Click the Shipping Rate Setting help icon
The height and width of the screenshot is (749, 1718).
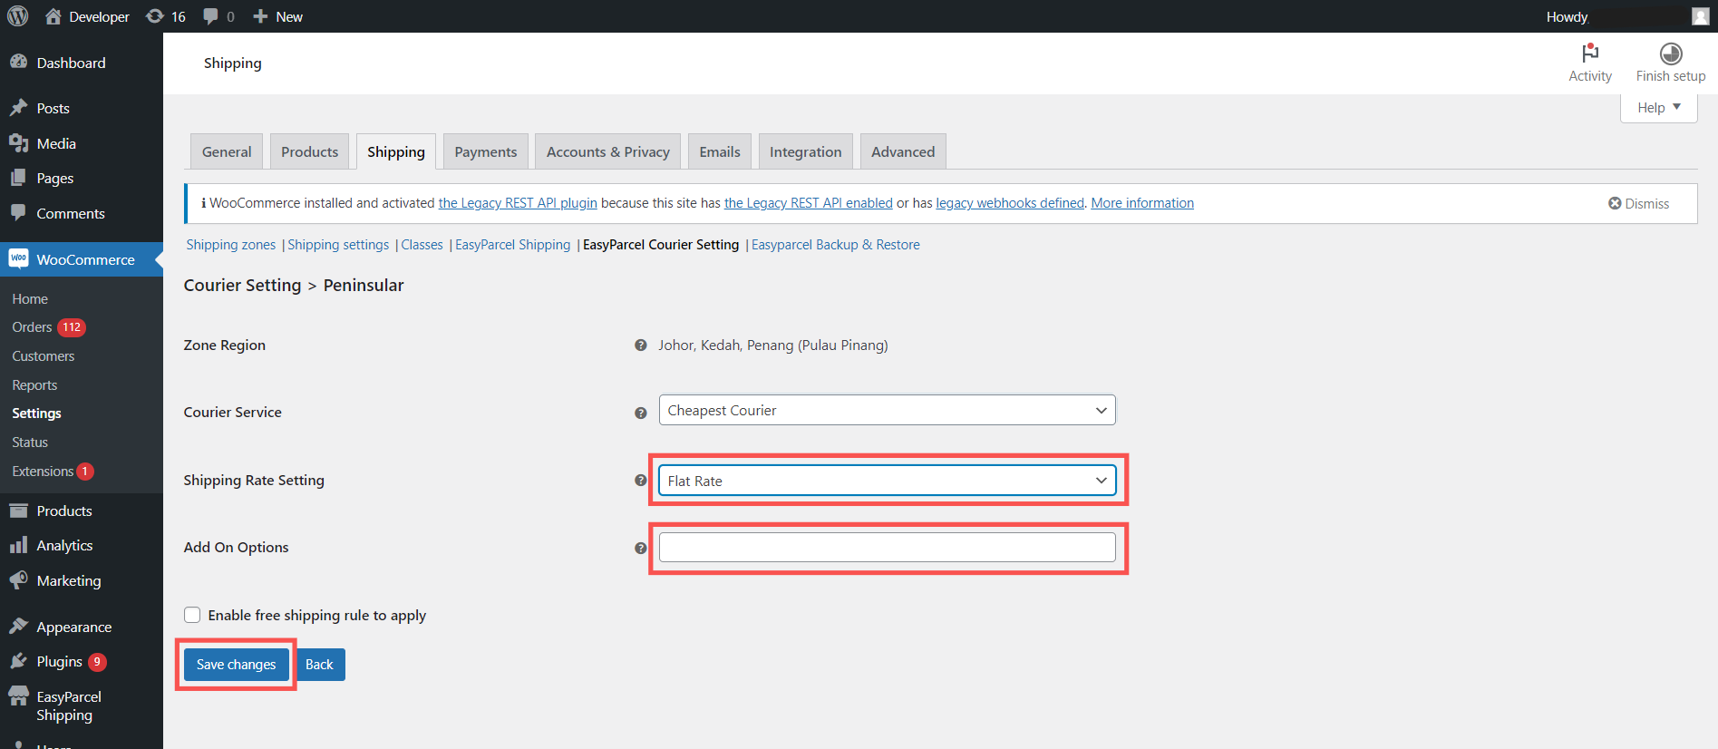pyautogui.click(x=641, y=480)
